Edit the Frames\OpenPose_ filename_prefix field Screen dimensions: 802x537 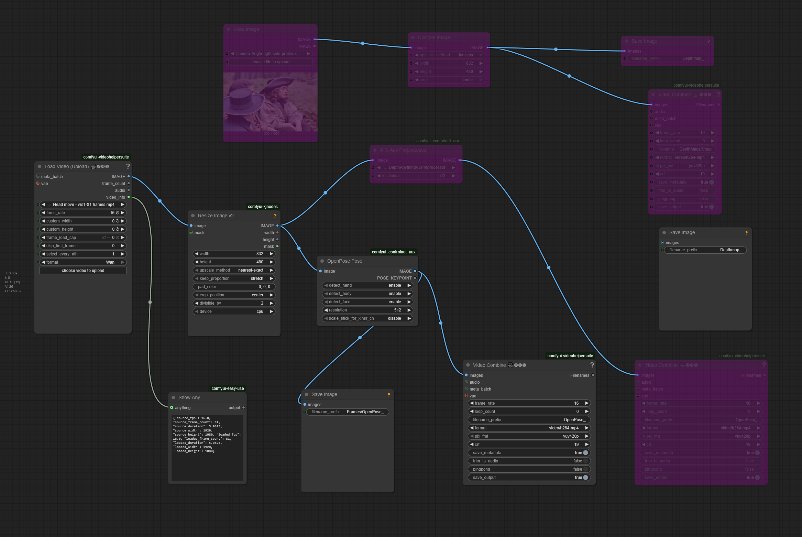[347, 412]
